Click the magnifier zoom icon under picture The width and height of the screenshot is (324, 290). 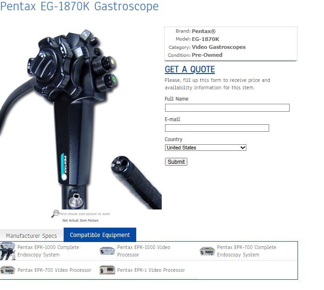pos(55,214)
